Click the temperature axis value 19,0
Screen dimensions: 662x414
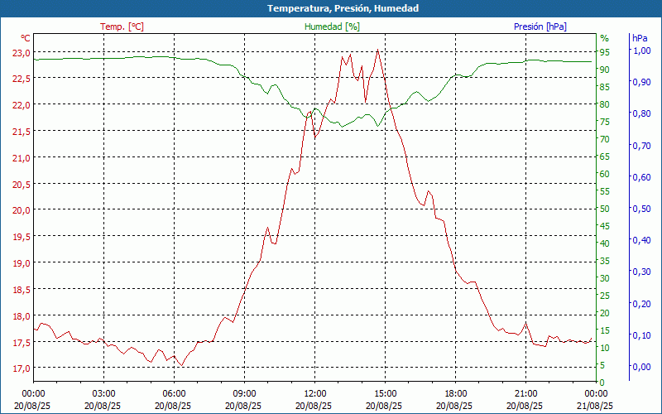click(x=22, y=262)
